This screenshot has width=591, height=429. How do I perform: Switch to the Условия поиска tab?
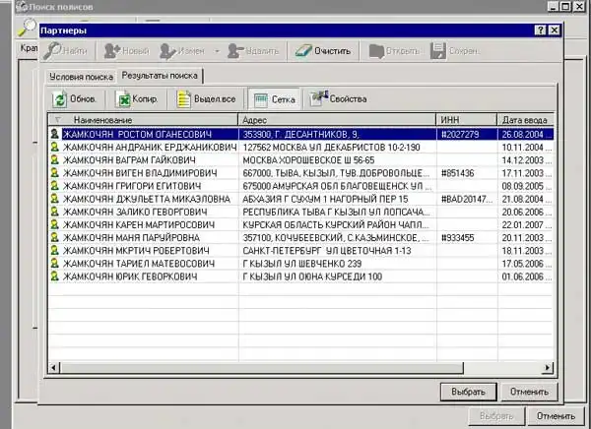click(81, 75)
